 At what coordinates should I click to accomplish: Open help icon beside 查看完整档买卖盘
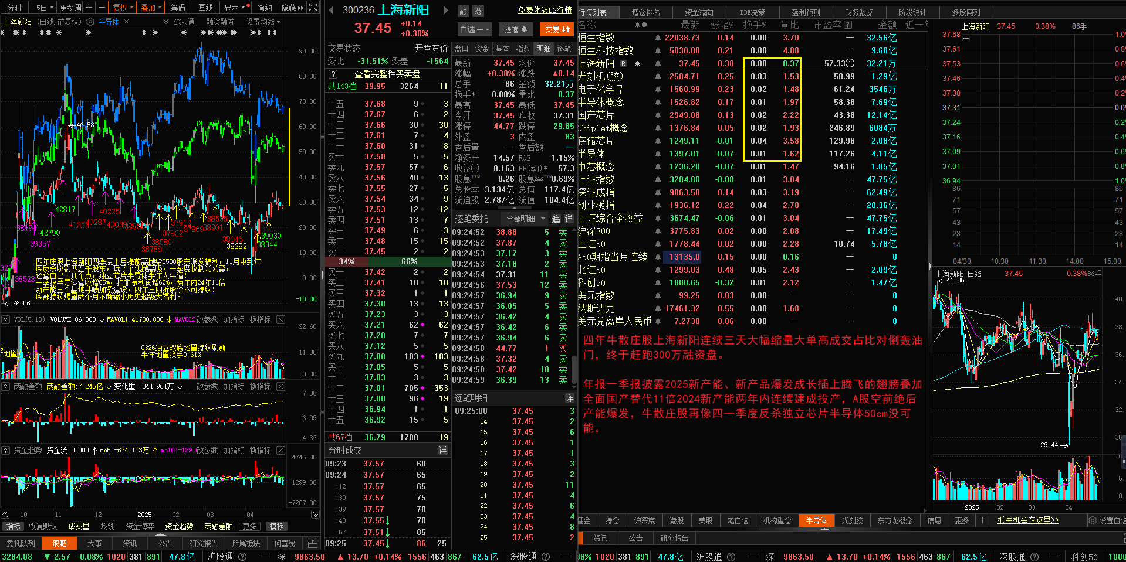click(x=333, y=74)
